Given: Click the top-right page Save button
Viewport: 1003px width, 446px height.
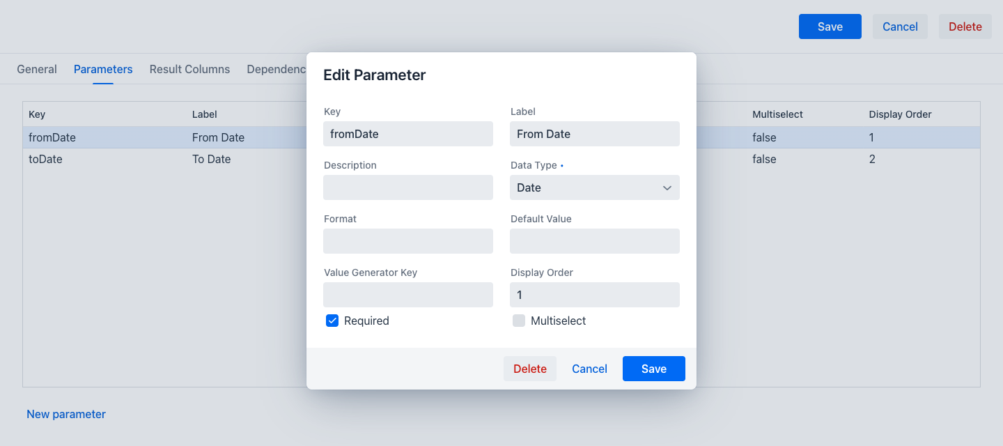Looking at the screenshot, I should tap(830, 26).
